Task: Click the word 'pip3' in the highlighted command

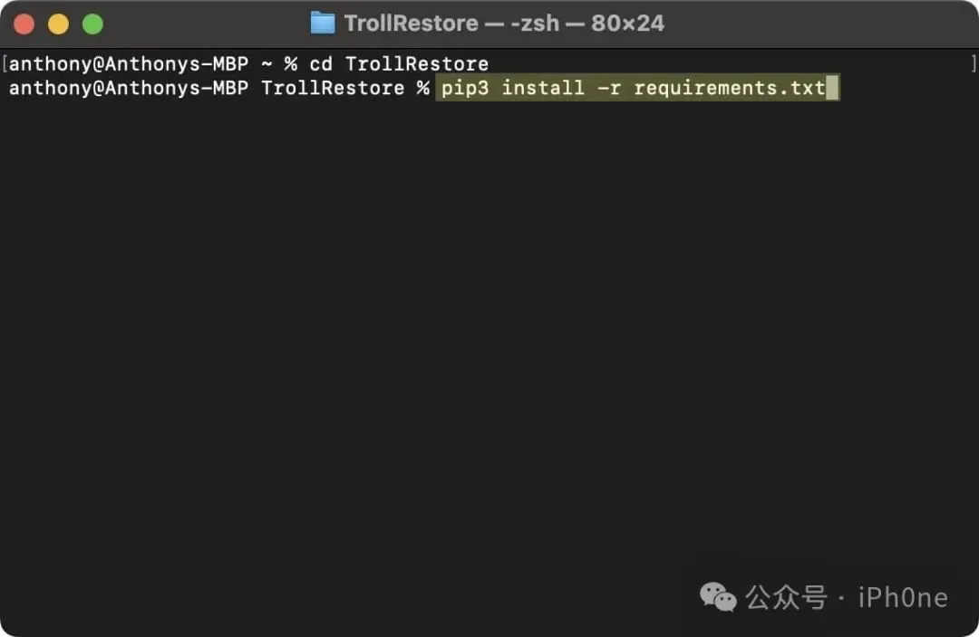Action: point(464,88)
